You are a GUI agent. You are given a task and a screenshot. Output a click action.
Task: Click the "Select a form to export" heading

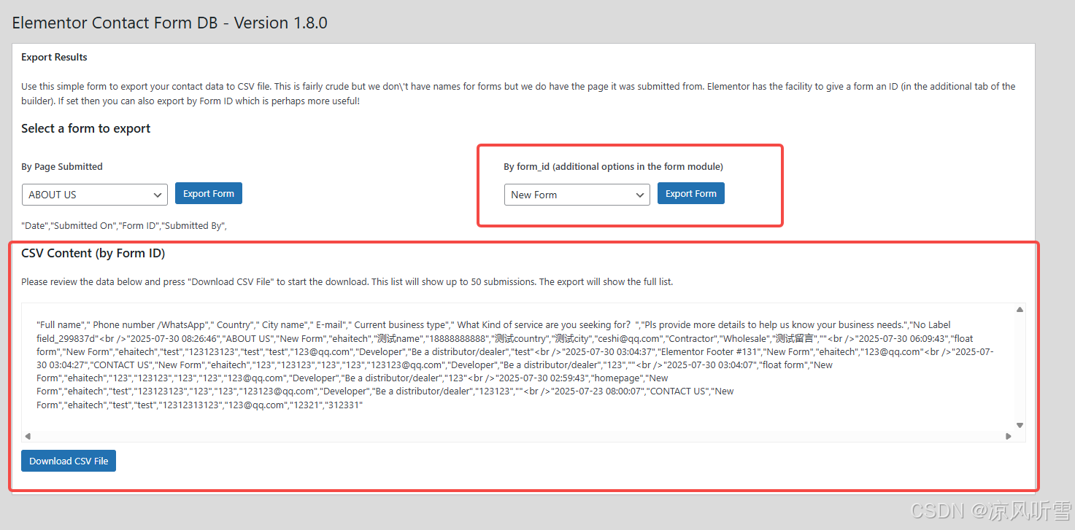click(x=86, y=128)
